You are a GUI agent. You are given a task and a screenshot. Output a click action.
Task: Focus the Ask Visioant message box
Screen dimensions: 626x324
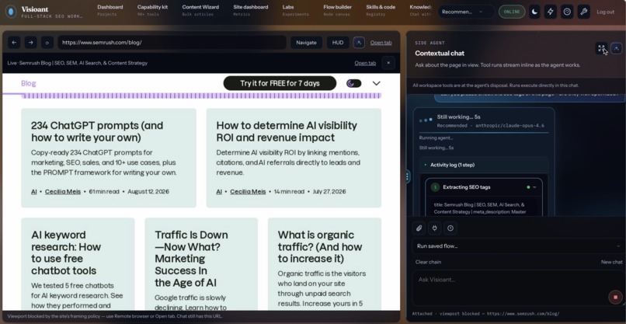tap(518, 288)
